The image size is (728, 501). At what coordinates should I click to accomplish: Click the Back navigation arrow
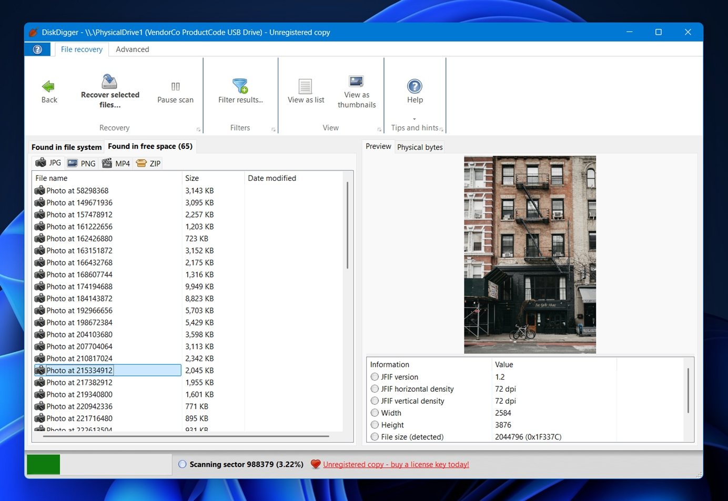(48, 90)
